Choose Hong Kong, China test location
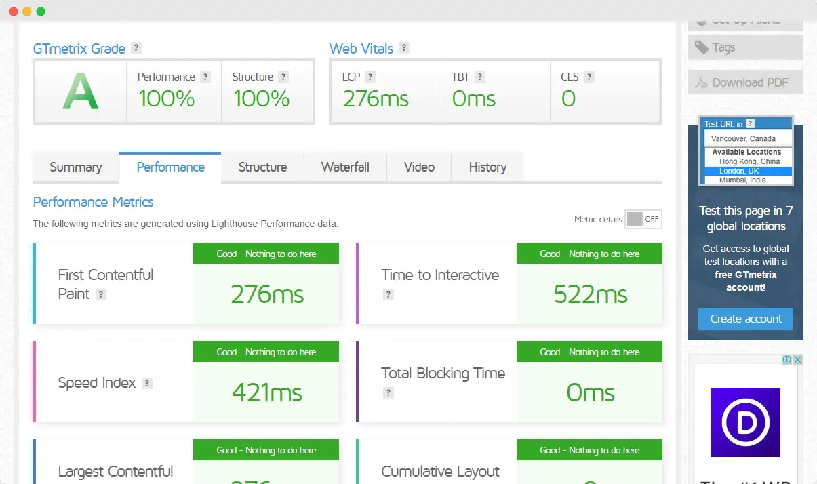Screen dimensions: 817x484 [x=749, y=161]
